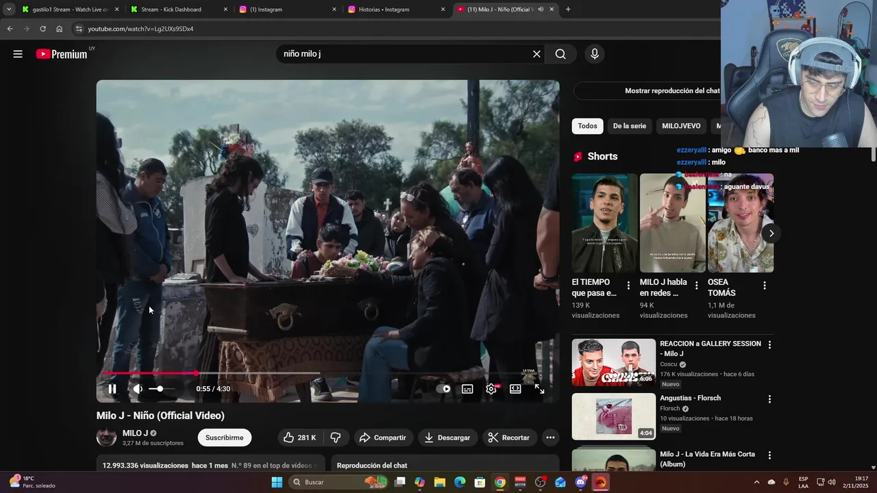Open 'El TIEMPO que pasa' short thumbnail
The width and height of the screenshot is (877, 493).
[604, 223]
